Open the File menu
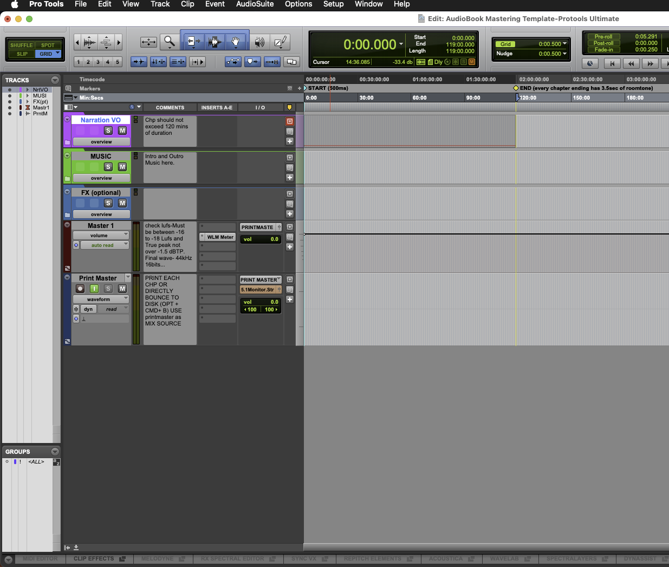The width and height of the screenshot is (669, 567). coord(81,4)
